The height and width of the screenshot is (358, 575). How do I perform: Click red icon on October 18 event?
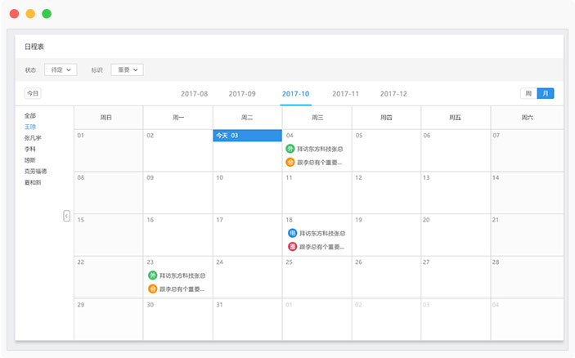292,246
